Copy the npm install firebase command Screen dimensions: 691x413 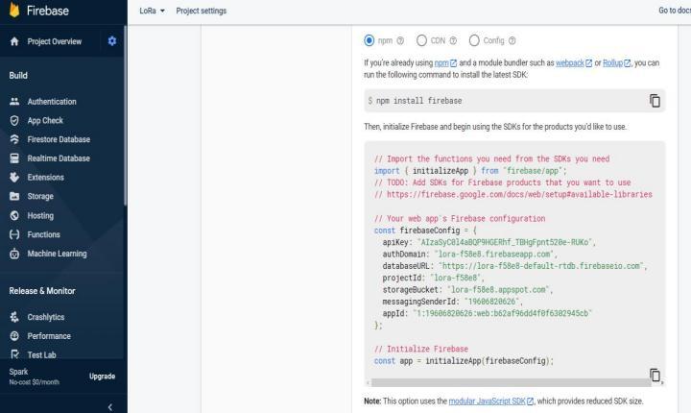tap(655, 101)
